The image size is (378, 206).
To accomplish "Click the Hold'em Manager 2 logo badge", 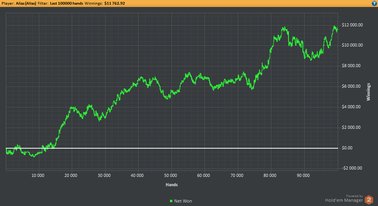I will pos(369,200).
